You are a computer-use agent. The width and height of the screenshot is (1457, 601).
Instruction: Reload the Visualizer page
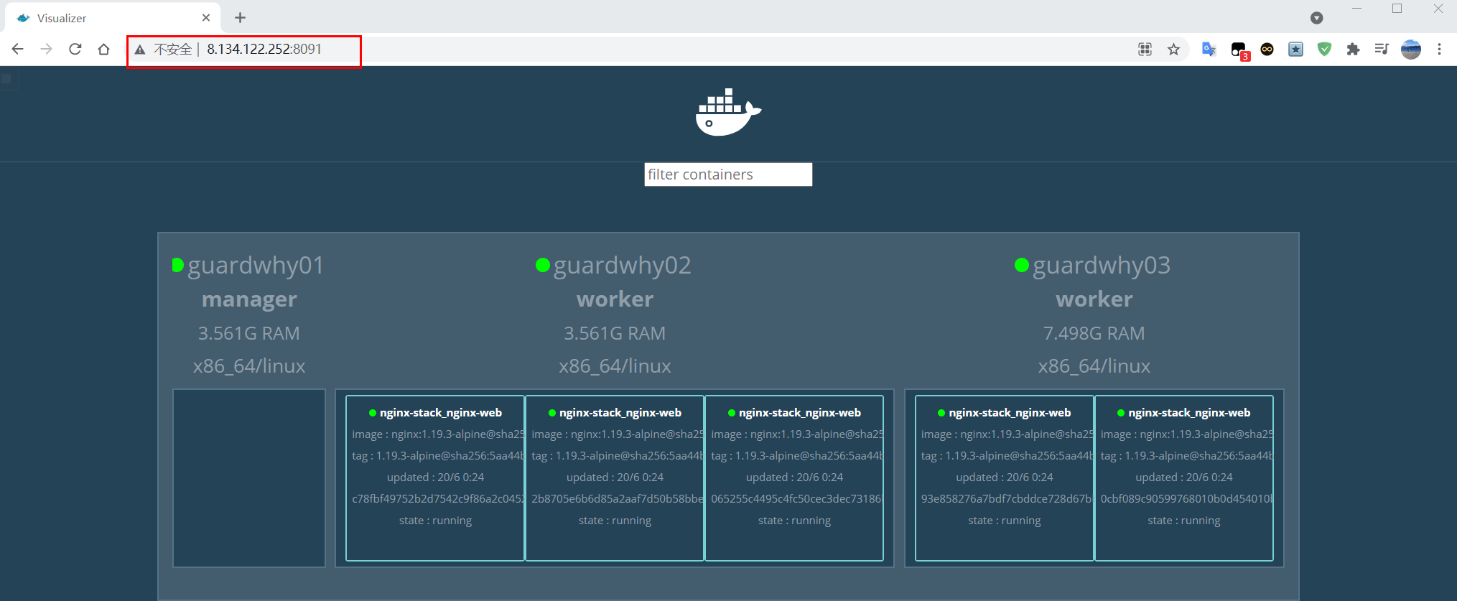tap(75, 49)
